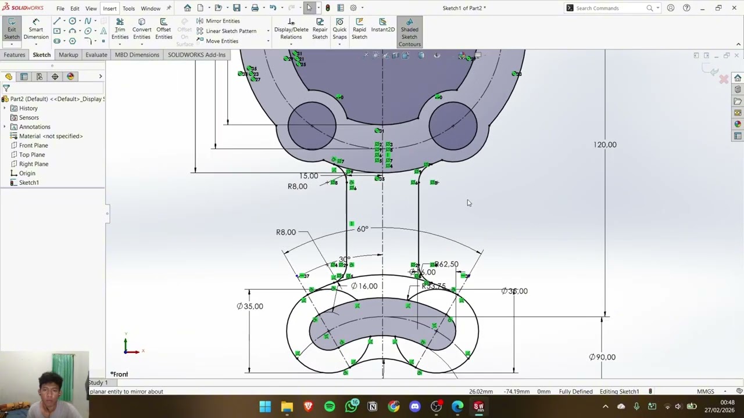Screen dimensions: 744x418
Task: Click the Save icon
Action: (237, 8)
